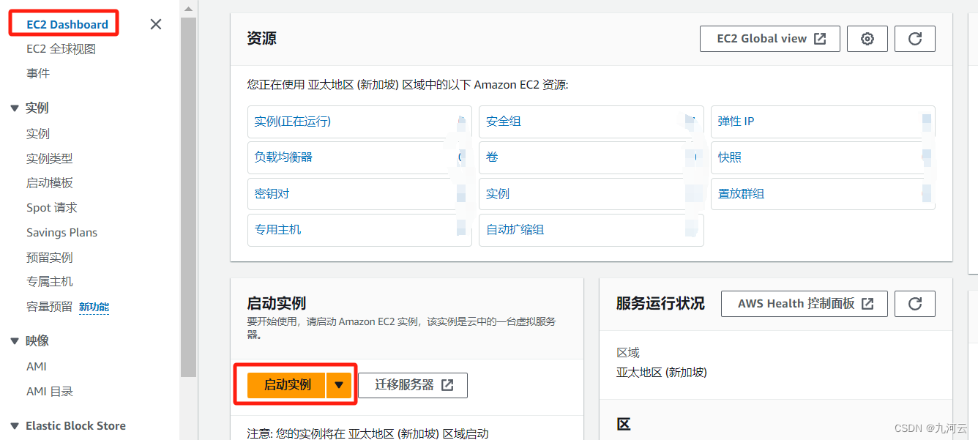Open 密钥对 resource link
978x440 pixels.
click(x=272, y=194)
